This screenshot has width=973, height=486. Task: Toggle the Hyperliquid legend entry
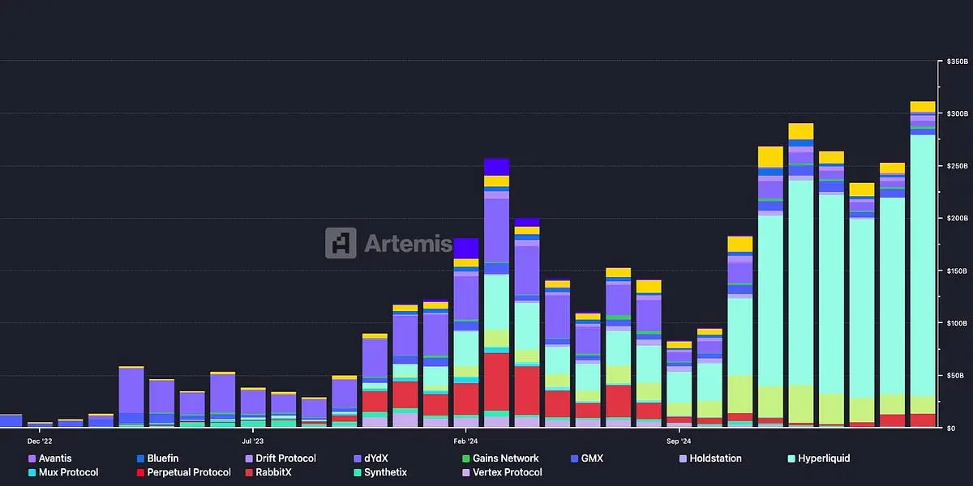pos(819,458)
